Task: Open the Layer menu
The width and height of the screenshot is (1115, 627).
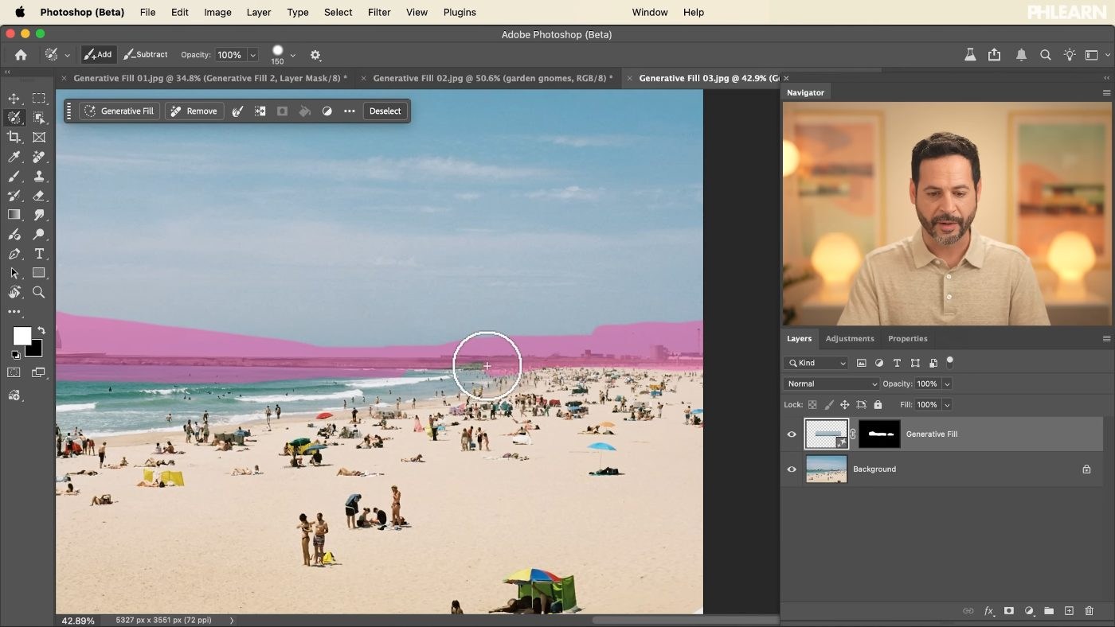Action: click(x=259, y=12)
